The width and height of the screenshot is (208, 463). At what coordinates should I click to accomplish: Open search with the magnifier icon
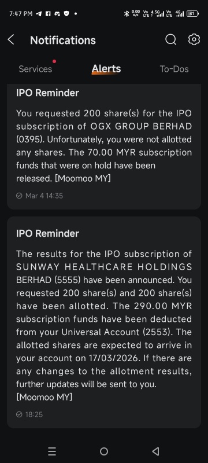pos(170,39)
